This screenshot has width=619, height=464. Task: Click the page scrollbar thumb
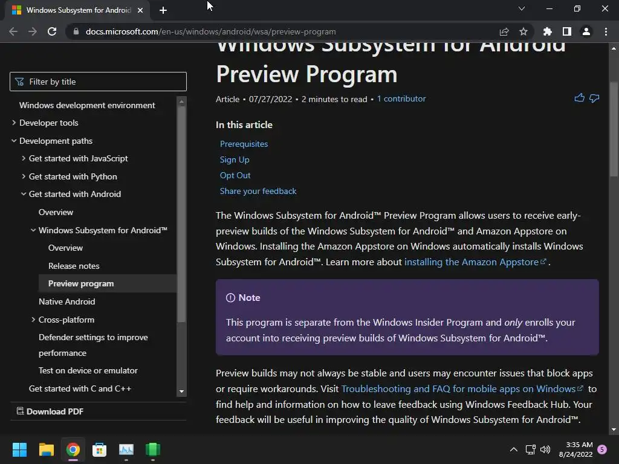coord(614,129)
